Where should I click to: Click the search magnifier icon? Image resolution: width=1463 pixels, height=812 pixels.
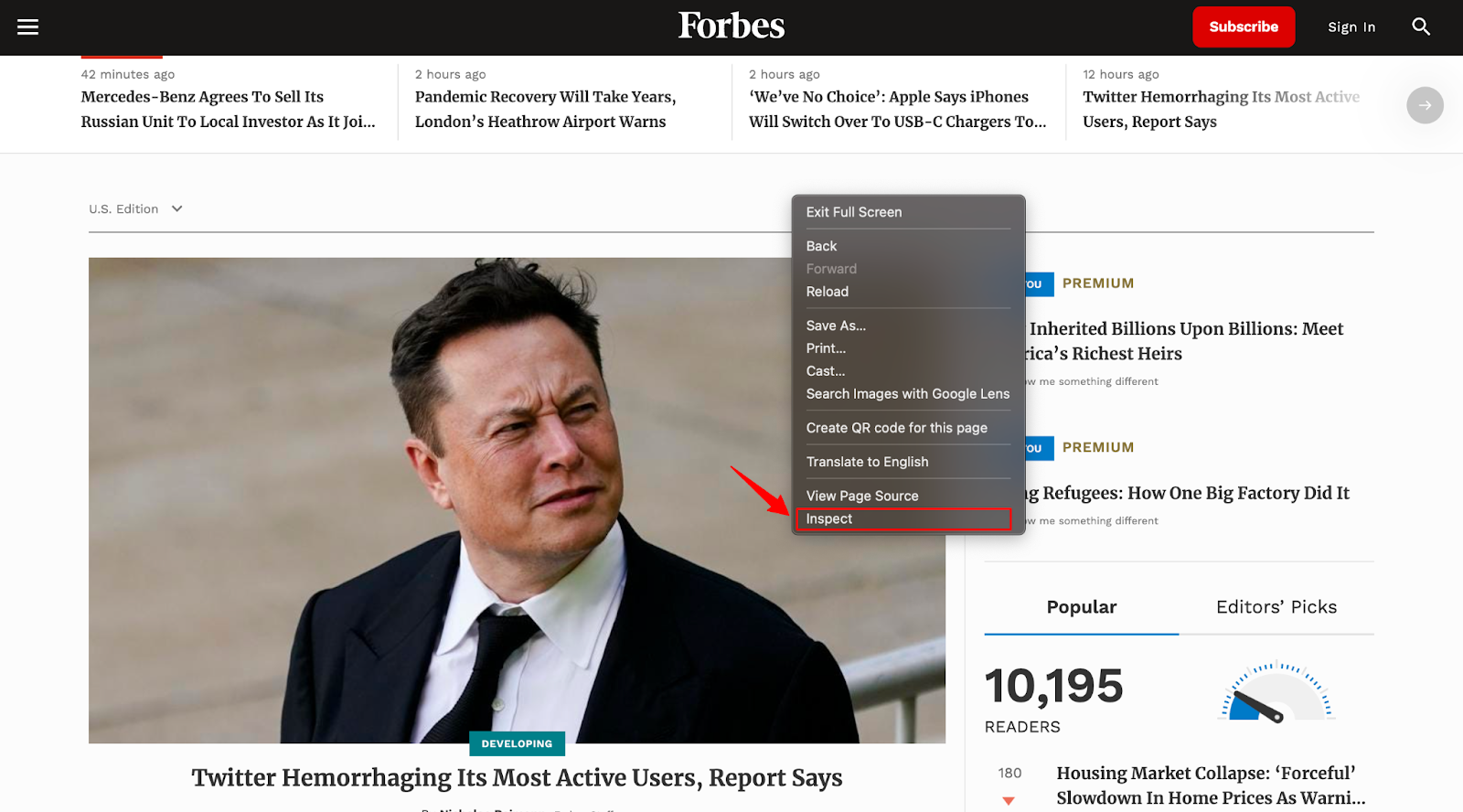pos(1421,27)
